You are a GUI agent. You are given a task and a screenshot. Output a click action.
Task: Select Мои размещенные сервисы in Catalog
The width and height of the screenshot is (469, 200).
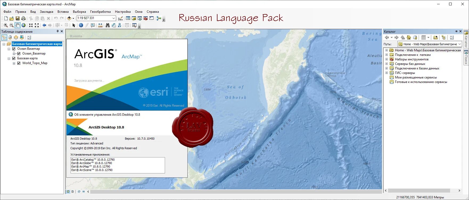pos(416,77)
